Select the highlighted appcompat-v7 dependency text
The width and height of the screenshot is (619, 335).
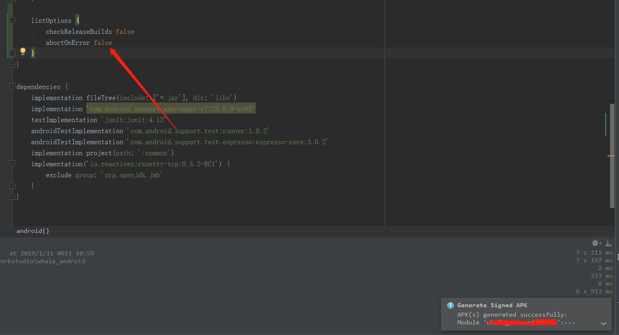coord(171,109)
